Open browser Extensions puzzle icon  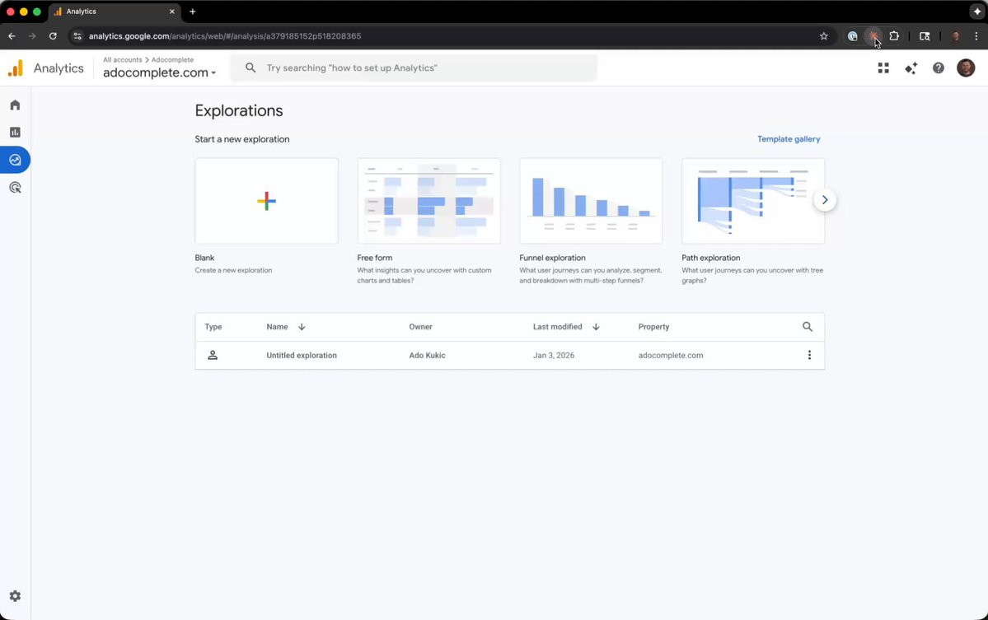click(894, 36)
